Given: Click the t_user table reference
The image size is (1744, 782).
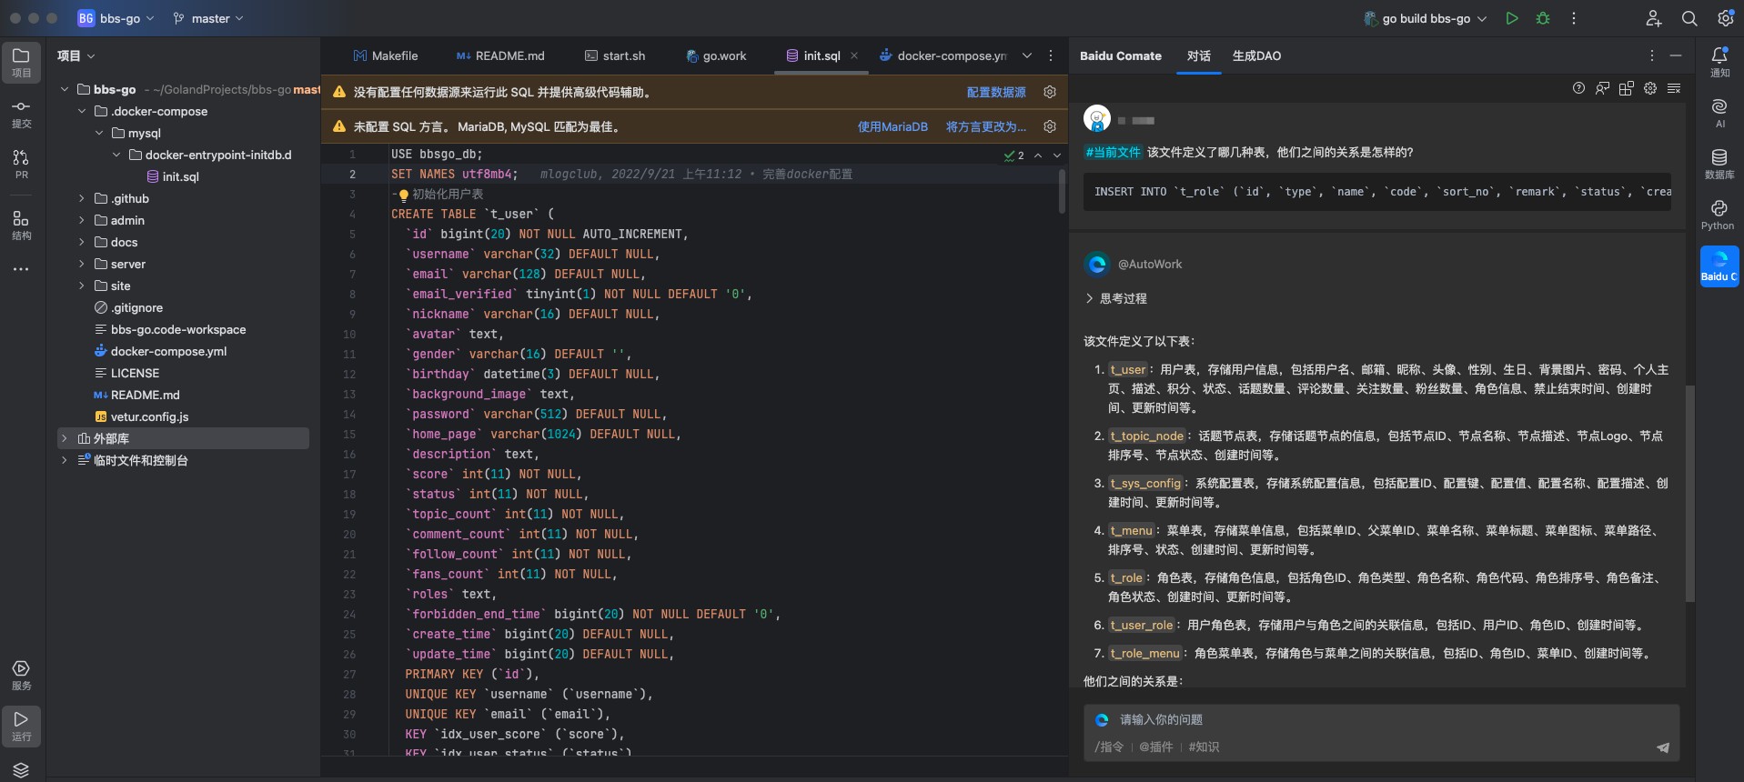Looking at the screenshot, I should point(1128,369).
